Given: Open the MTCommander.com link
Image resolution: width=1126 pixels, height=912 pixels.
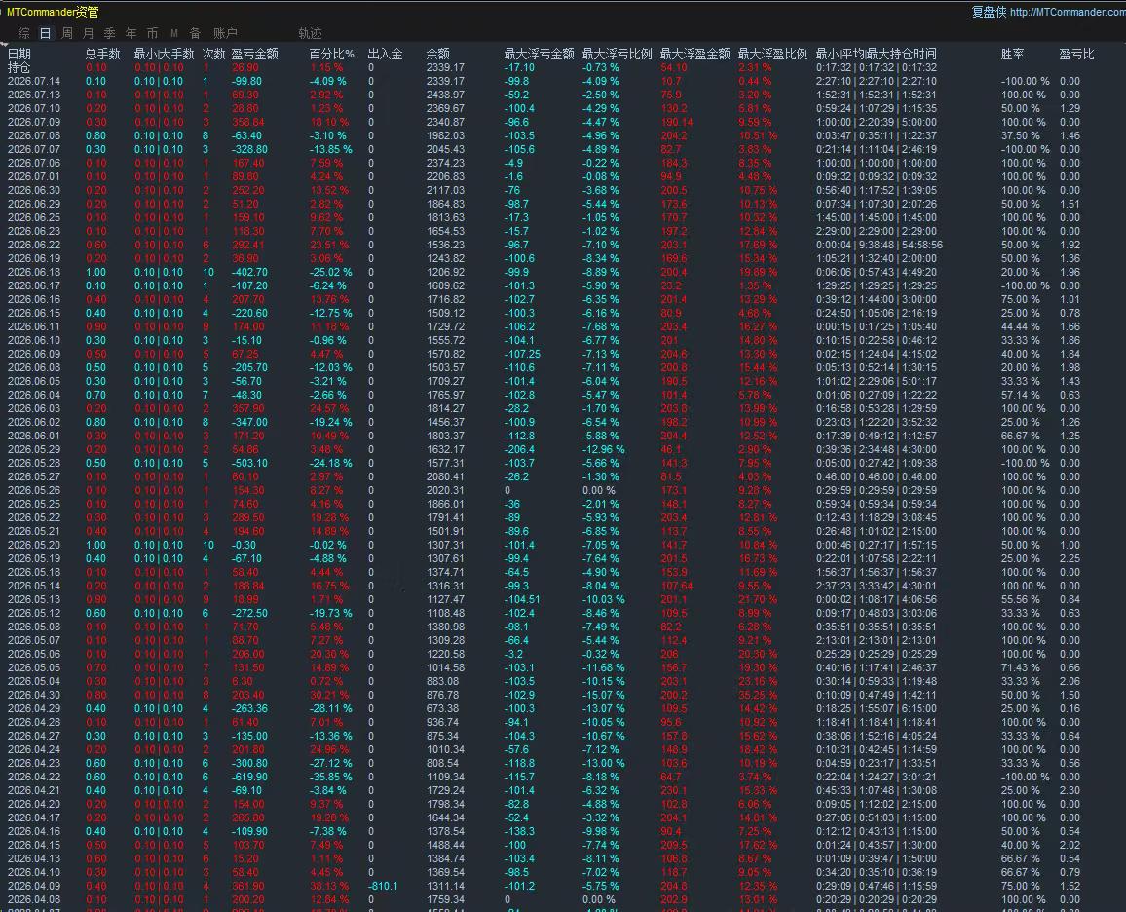Looking at the screenshot, I should (x=1068, y=12).
